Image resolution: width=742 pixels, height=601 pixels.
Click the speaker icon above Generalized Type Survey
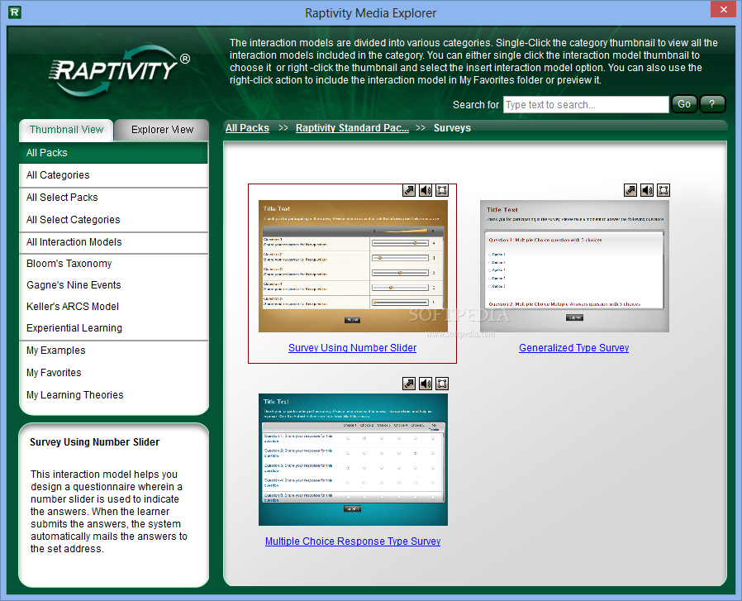[x=647, y=190]
